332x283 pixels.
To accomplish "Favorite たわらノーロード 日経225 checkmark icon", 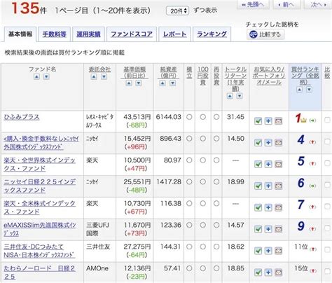I will [x=258, y=272].
